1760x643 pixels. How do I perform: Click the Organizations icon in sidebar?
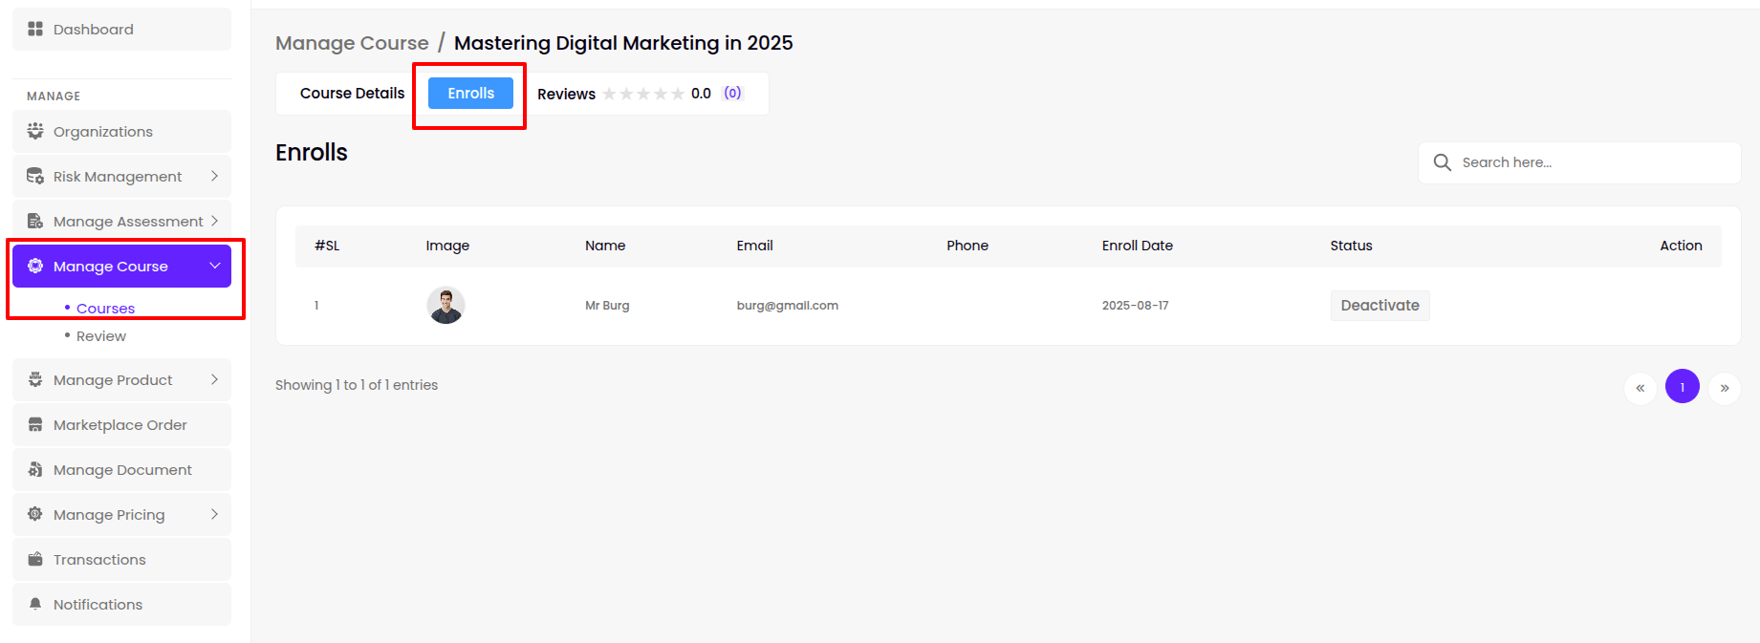tap(35, 131)
